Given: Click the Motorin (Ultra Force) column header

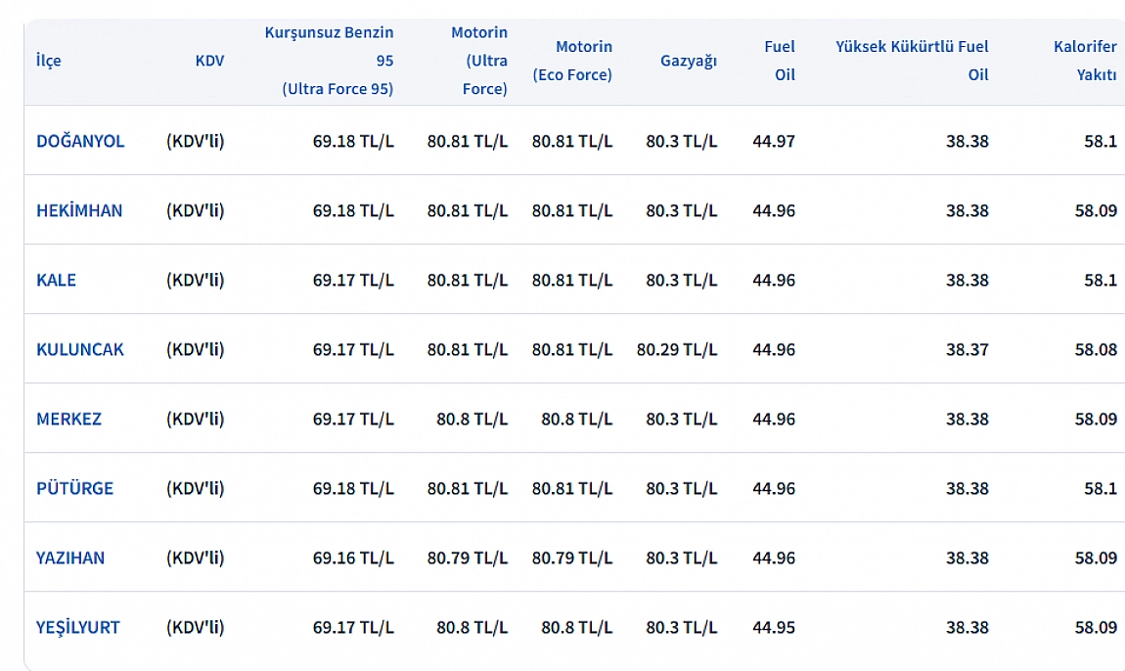Looking at the screenshot, I should point(479,61).
